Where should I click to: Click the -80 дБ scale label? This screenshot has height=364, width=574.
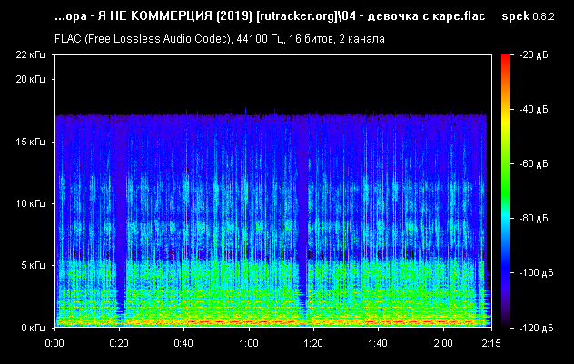pos(533,218)
